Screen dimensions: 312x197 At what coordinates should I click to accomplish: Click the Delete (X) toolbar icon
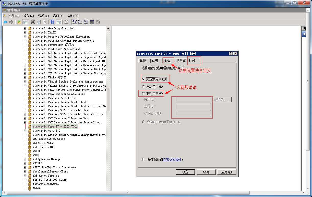(x=33, y=22)
